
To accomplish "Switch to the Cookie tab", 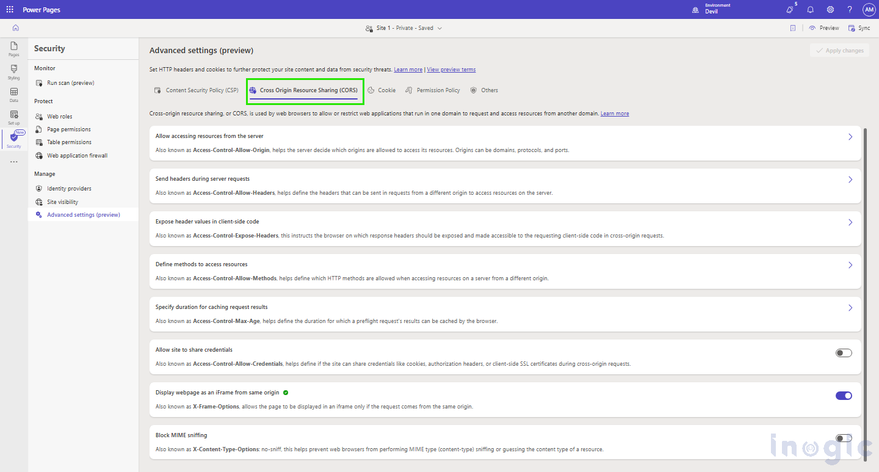I will point(382,90).
